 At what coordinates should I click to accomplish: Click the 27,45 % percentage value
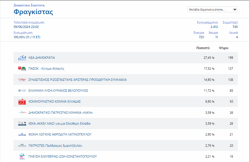click(209, 58)
